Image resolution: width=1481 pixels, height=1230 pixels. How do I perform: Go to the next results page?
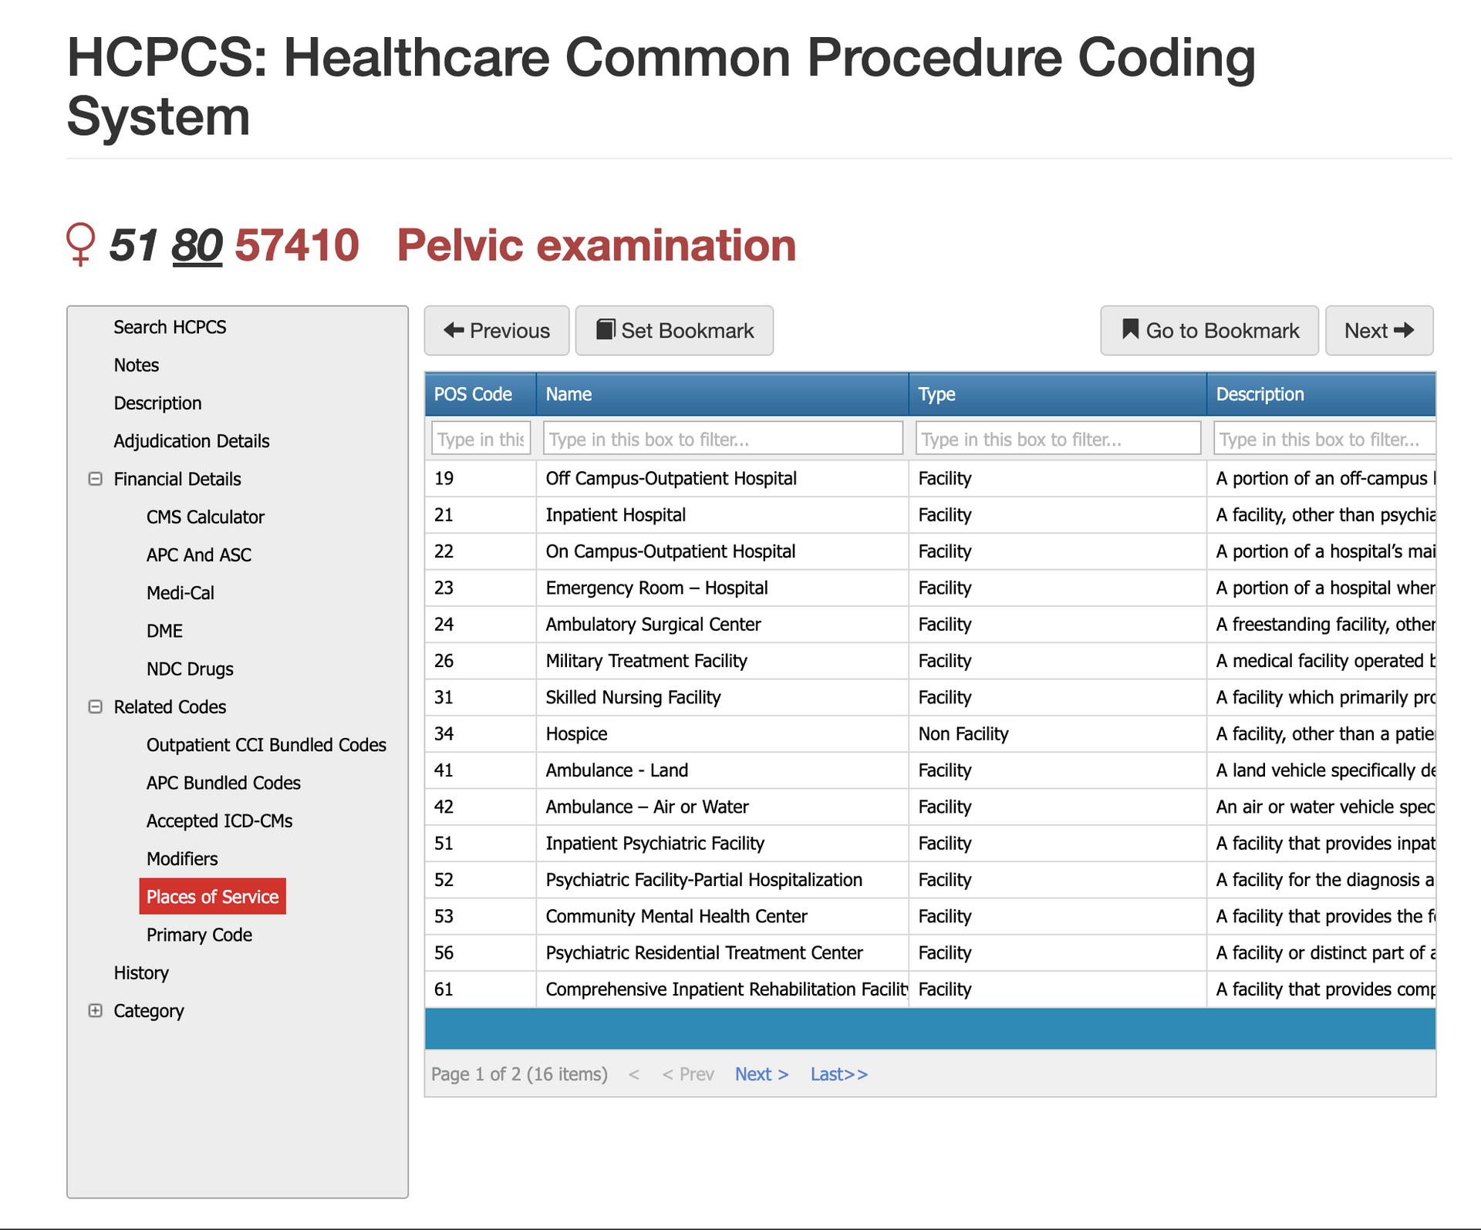761,1073
